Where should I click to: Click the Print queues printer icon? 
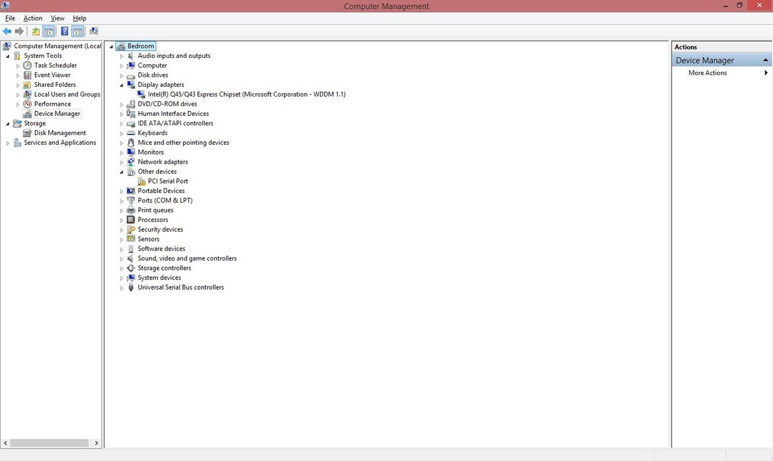pyautogui.click(x=131, y=210)
